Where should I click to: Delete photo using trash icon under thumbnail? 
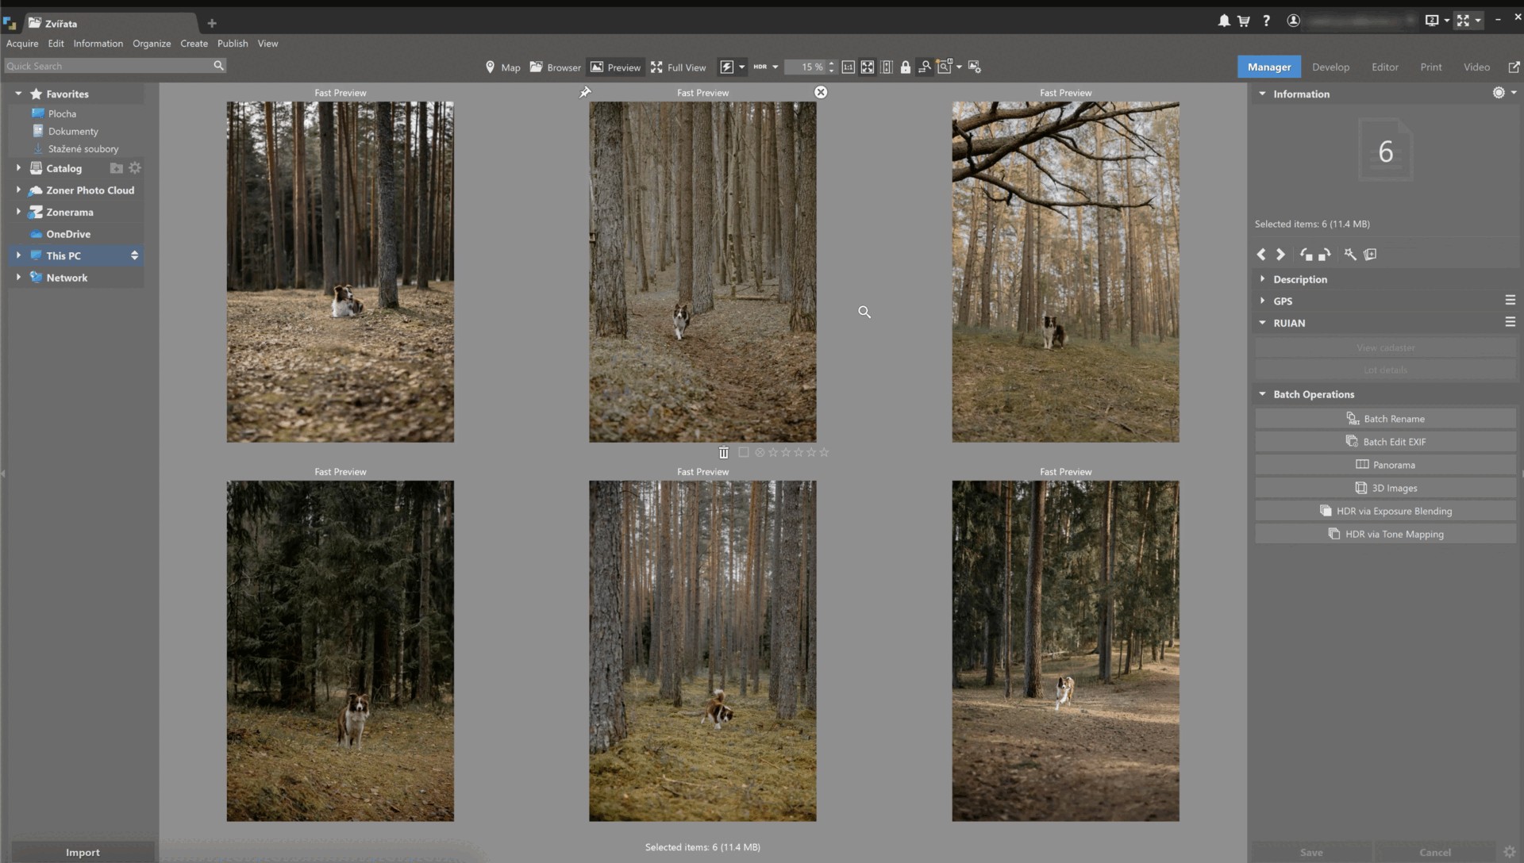coord(723,452)
